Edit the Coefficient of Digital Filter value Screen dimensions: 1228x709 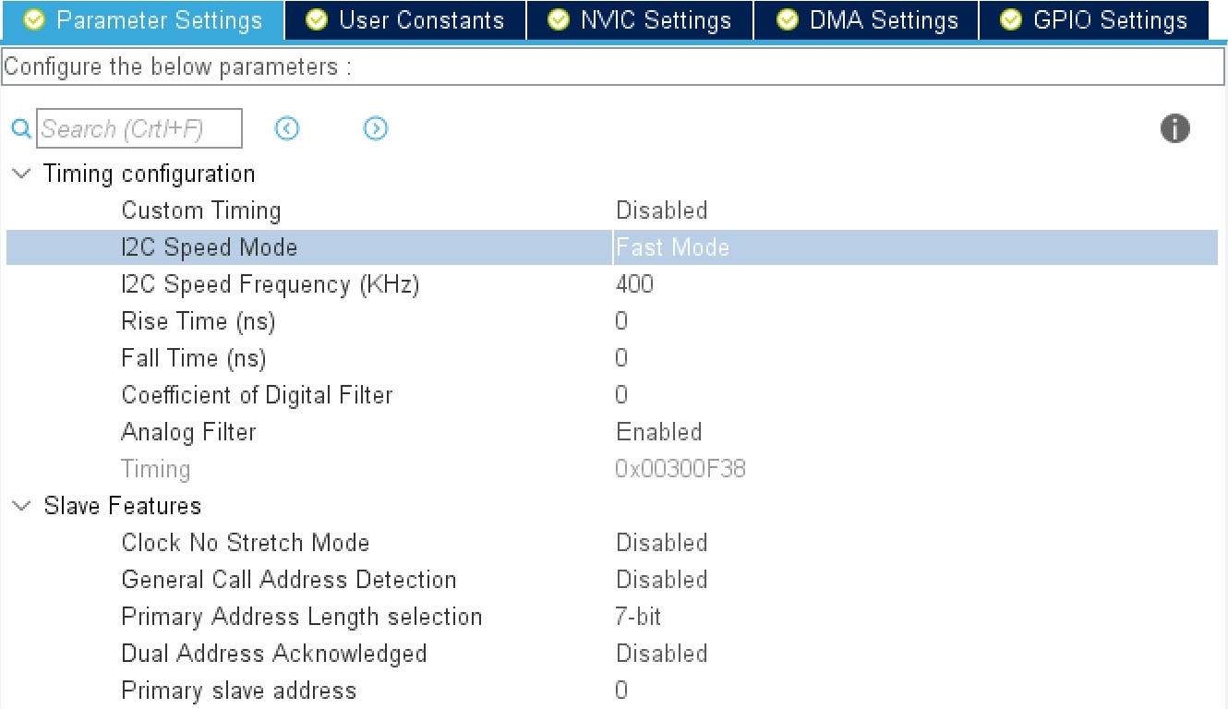(x=621, y=395)
